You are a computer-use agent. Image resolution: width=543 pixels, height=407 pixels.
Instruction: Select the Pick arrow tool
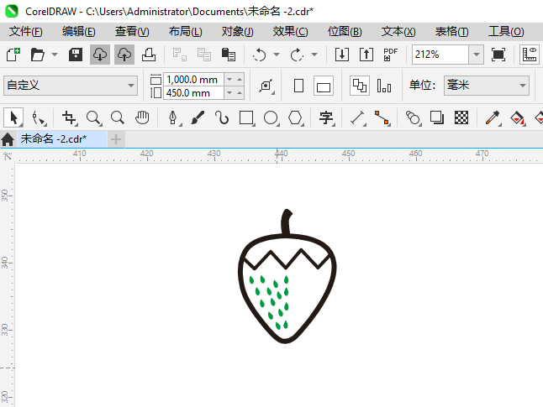[13, 118]
